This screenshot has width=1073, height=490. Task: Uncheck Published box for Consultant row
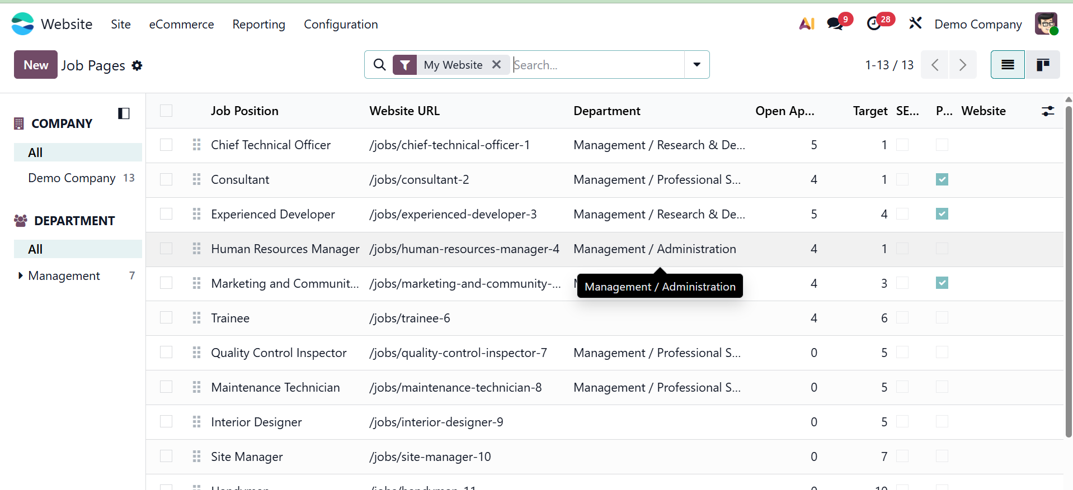tap(942, 180)
